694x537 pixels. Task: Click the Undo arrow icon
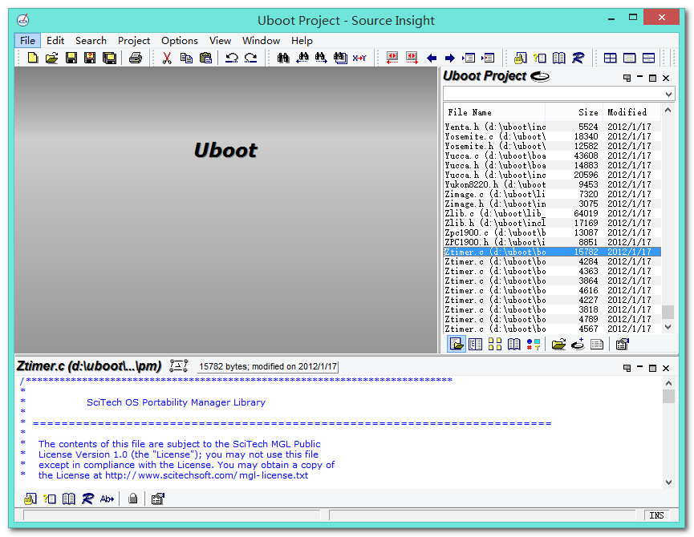pos(232,58)
